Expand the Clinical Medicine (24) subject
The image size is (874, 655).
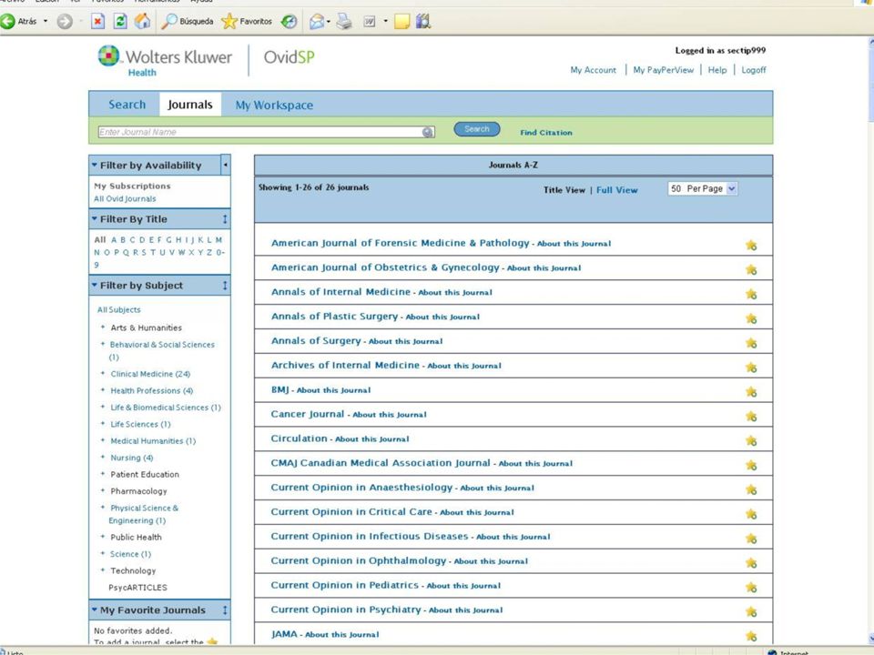[x=103, y=373]
